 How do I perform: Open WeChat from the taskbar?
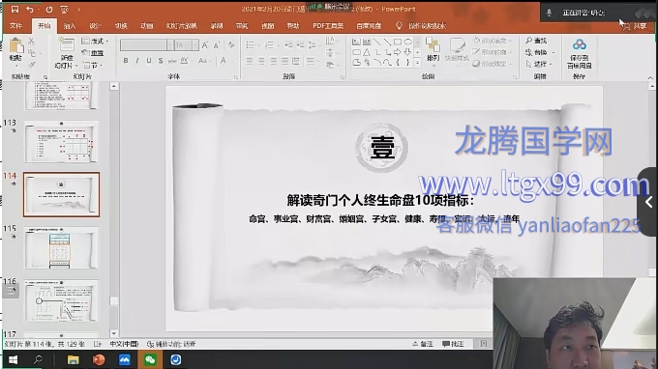click(x=150, y=359)
